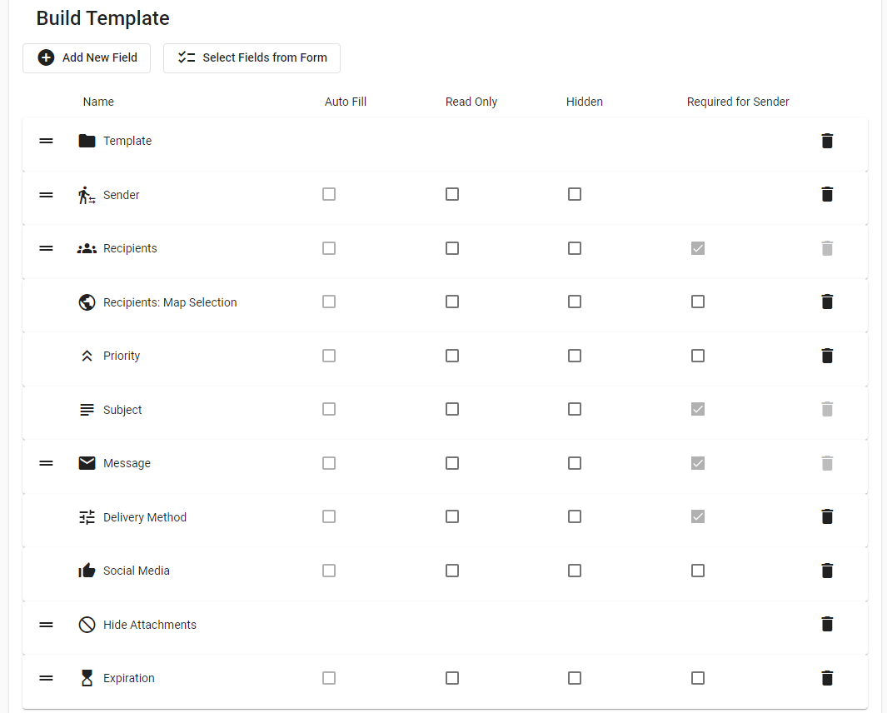Viewport: 887px width, 713px height.
Task: Delete the Priority field
Action: click(827, 356)
